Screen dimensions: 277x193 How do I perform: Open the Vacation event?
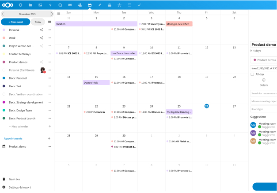point(96,24)
